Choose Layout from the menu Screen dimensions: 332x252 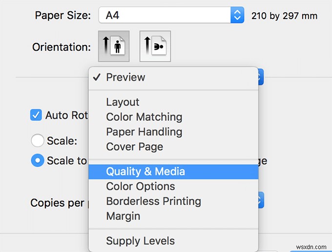coord(123,102)
